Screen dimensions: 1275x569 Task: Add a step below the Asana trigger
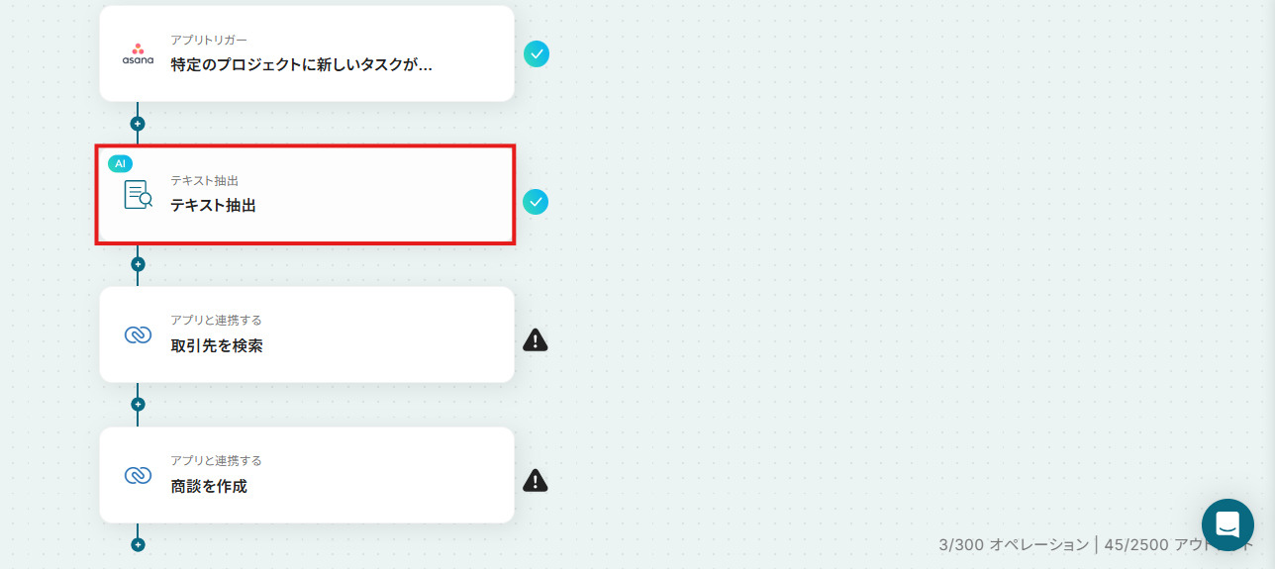point(138,124)
